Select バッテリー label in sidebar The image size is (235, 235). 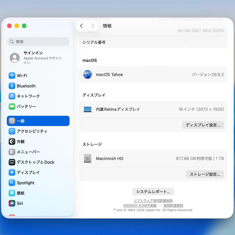click(x=26, y=107)
